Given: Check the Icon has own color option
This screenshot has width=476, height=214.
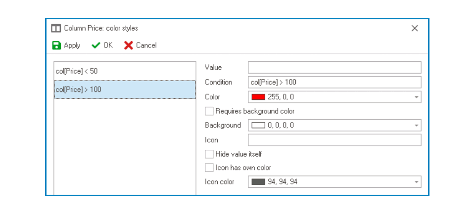Looking at the screenshot, I should coord(209,168).
